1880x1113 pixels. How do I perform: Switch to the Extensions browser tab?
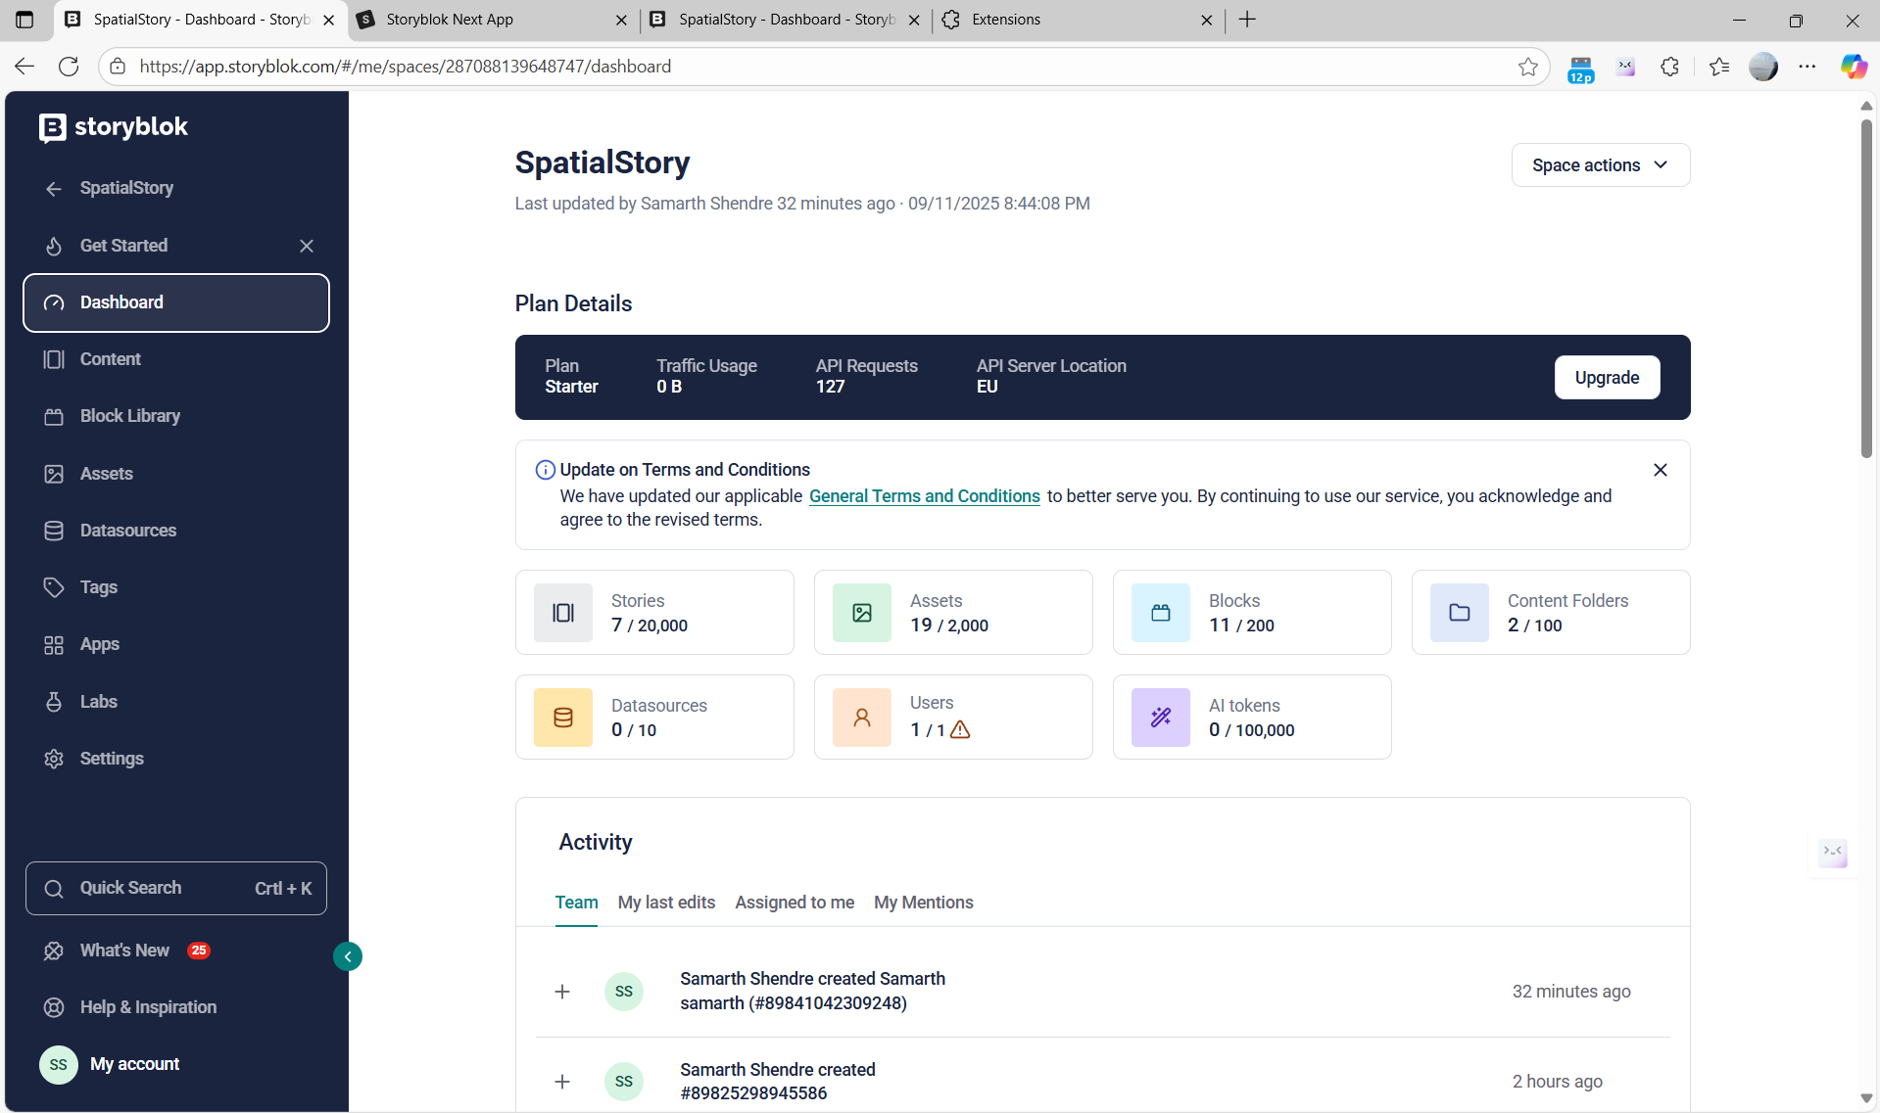click(x=1080, y=20)
